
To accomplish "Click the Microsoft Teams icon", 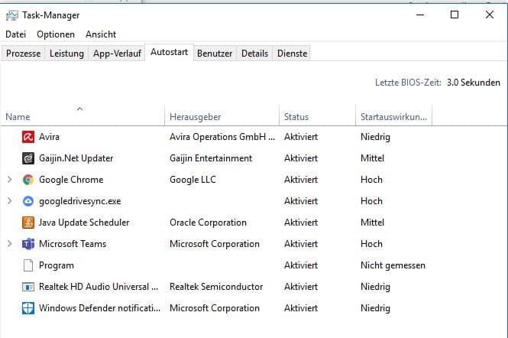I will 28,244.
